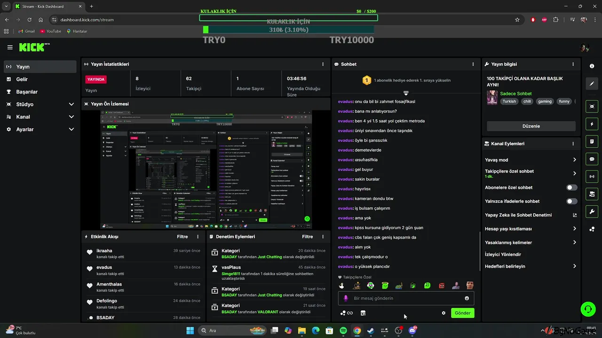Image resolution: width=602 pixels, height=338 pixels.
Task: Open Denetim Eylemleri three-dot menu
Action: [323, 237]
